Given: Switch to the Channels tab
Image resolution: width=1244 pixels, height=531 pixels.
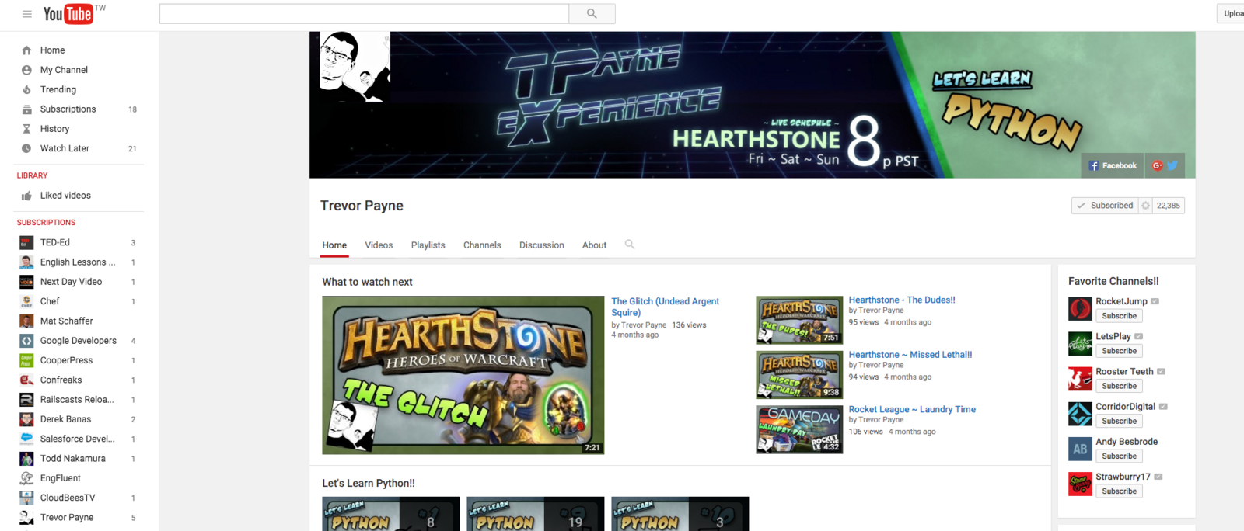Looking at the screenshot, I should (x=482, y=245).
